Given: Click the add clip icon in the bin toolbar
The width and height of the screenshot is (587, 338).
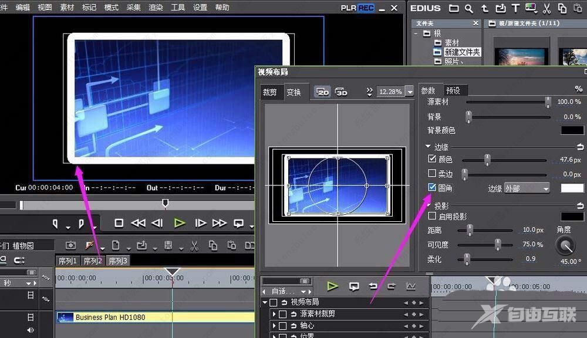Looking at the screenshot, I should [501, 8].
